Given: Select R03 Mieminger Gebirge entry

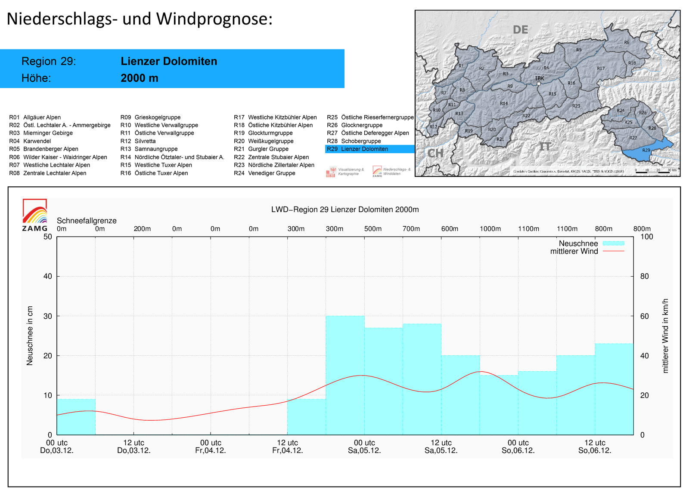Looking at the screenshot, I should click(41, 133).
